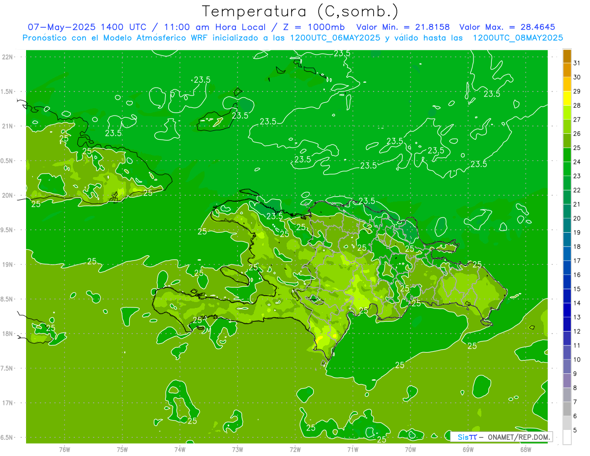The height and width of the screenshot is (456, 590).
Task: Click the colorbar label '29'
Action: pyautogui.click(x=577, y=91)
